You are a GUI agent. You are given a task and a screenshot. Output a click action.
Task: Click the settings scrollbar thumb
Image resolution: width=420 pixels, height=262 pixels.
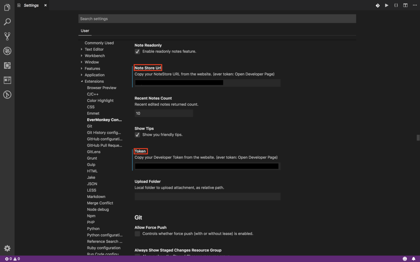pos(418,138)
